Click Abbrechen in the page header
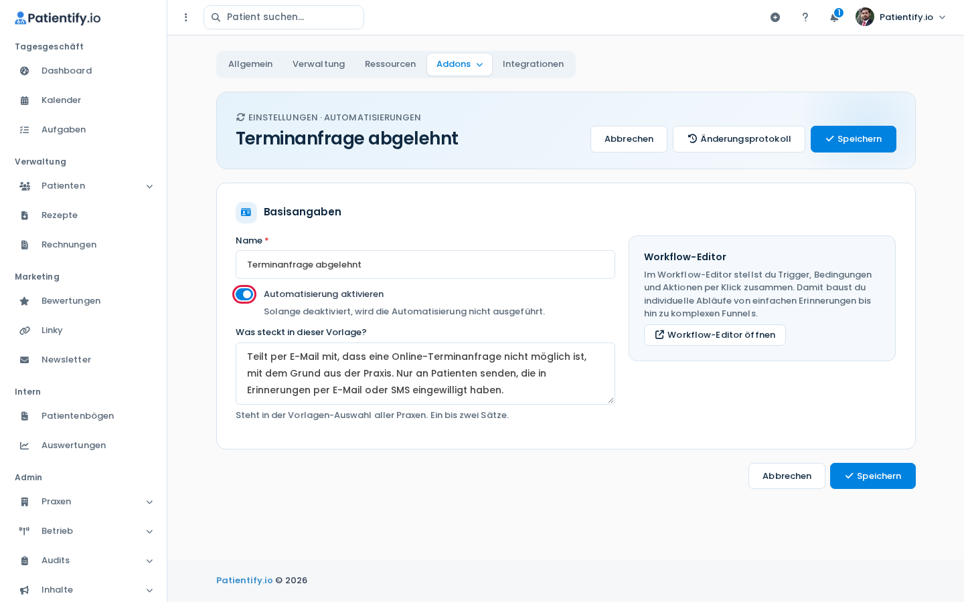This screenshot has height=602, width=964. (629, 139)
